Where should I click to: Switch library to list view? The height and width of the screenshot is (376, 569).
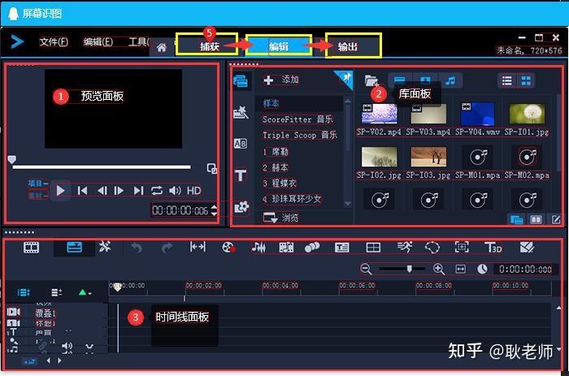pyautogui.click(x=507, y=80)
